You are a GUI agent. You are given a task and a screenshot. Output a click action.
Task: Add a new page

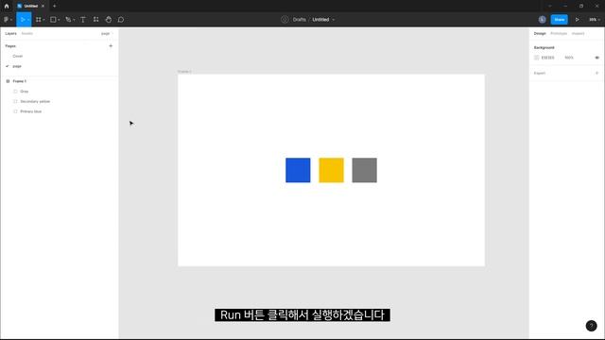pyautogui.click(x=111, y=46)
